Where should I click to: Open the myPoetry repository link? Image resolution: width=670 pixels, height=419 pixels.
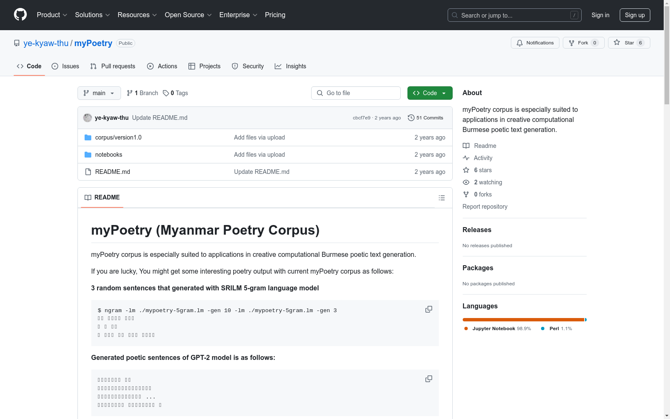(x=93, y=43)
